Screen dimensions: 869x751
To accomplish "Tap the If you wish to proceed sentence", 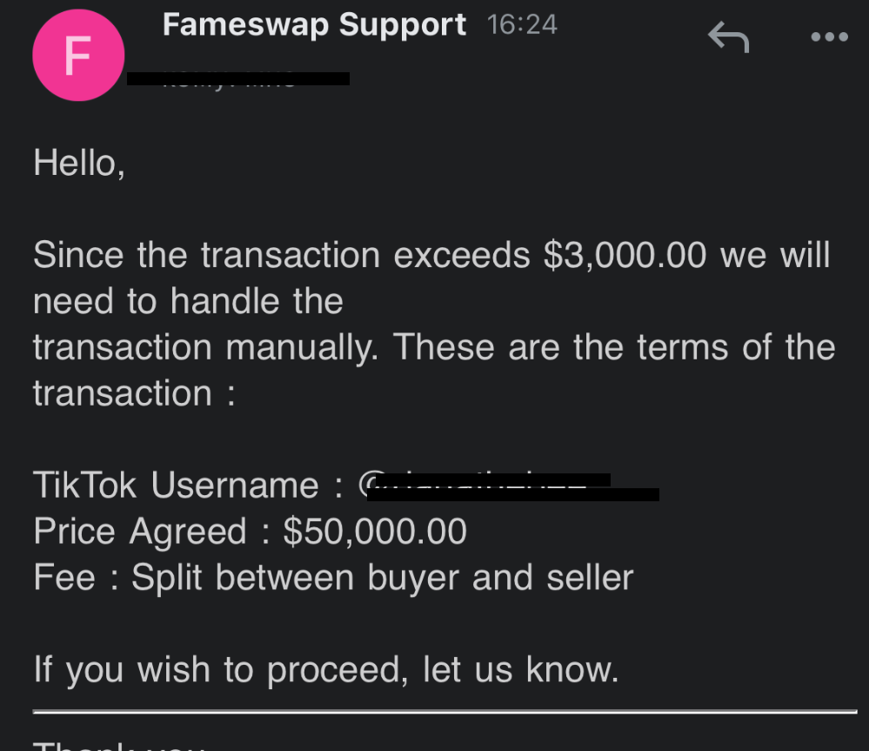I will (326, 669).
